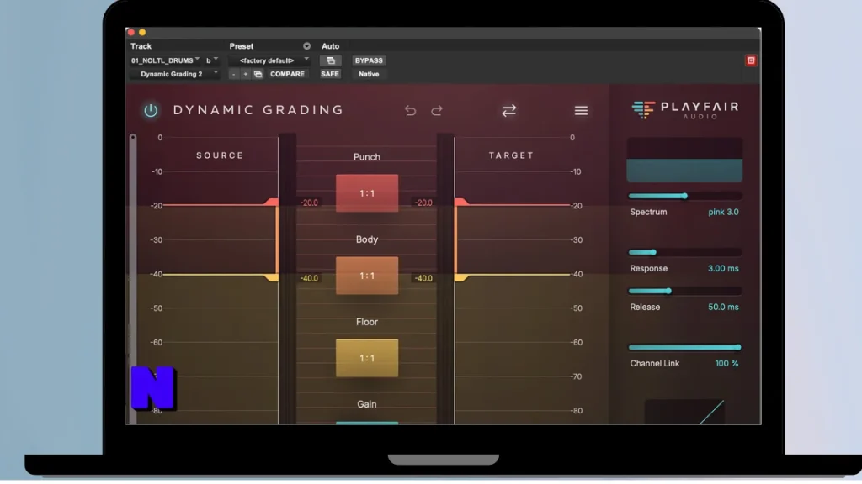Click the Auto header label
Image resolution: width=862 pixels, height=484 pixels.
click(330, 46)
